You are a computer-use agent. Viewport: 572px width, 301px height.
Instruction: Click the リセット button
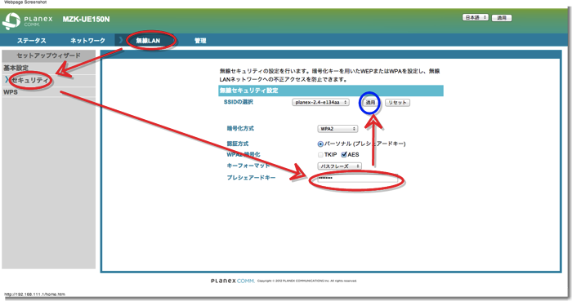click(x=398, y=103)
